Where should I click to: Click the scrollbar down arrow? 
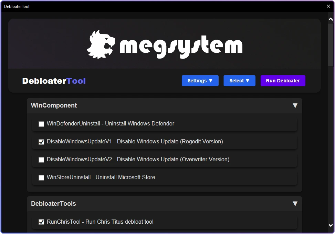[x=331, y=225]
